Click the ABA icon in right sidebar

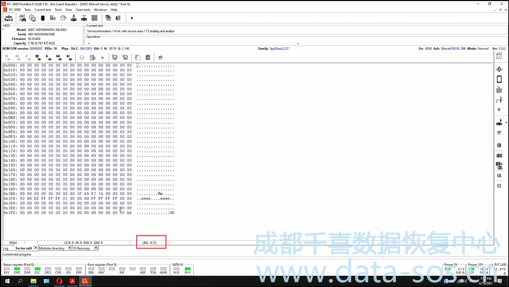pos(499,156)
